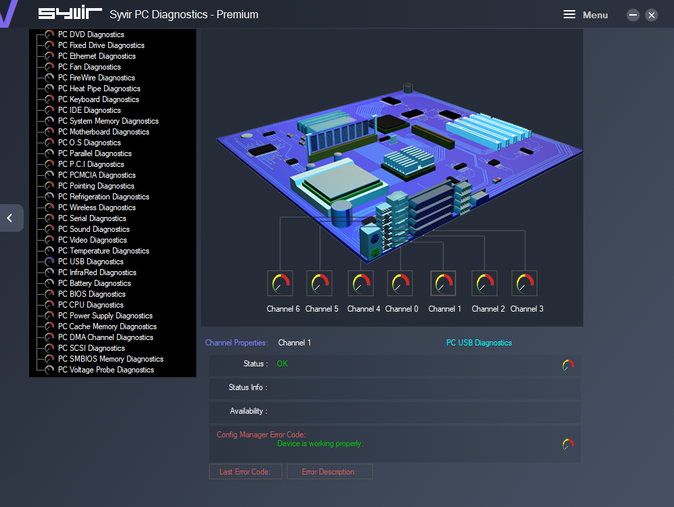Viewport: 674px width, 507px height.
Task: Click the Channel 1 gauge icon
Action: (443, 283)
